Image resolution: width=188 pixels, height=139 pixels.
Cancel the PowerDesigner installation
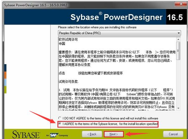point(173,134)
